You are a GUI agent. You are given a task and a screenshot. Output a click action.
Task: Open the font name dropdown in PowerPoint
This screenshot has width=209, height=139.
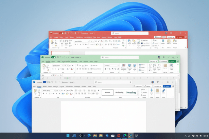pos(88,41)
